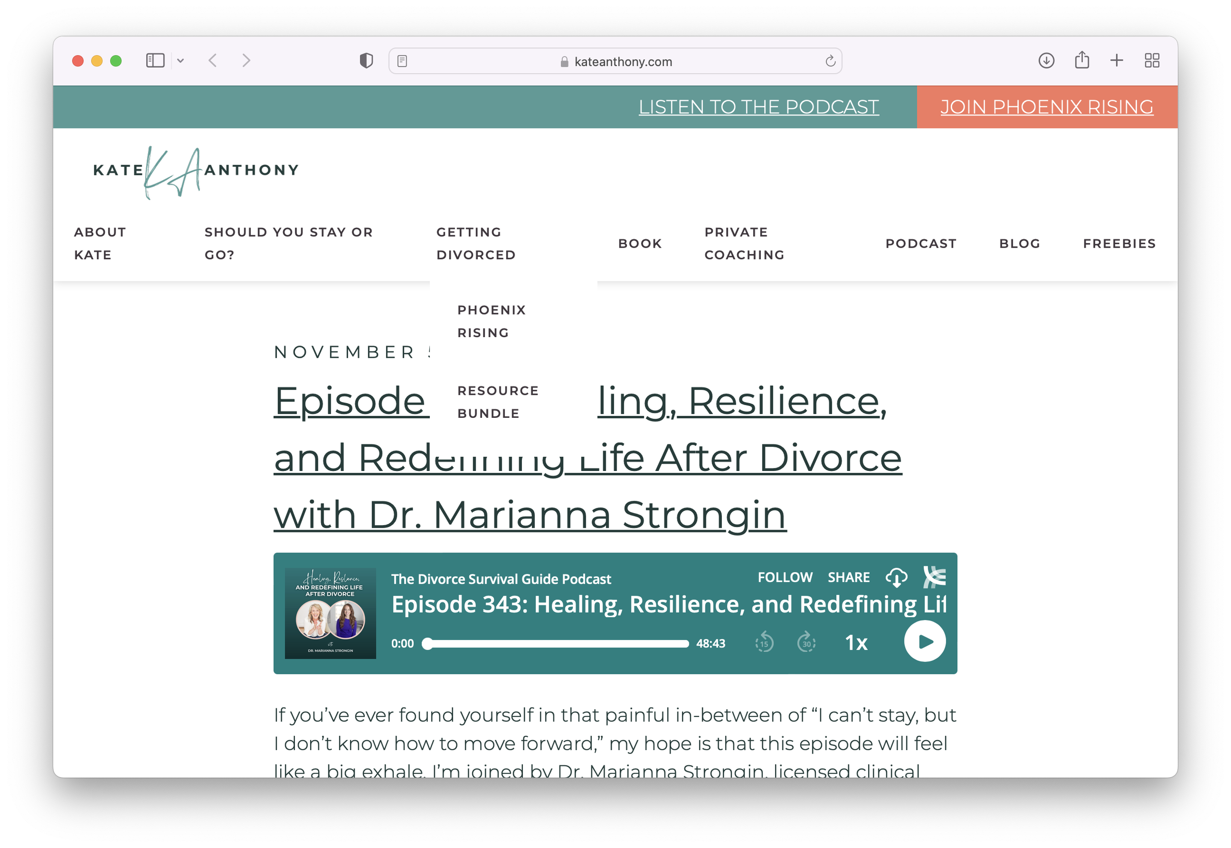Viewport: 1231px width, 848px height.
Task: Click the Safari share icon
Action: (1082, 61)
